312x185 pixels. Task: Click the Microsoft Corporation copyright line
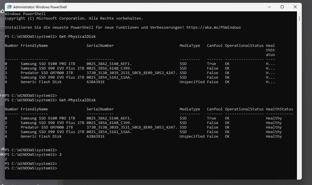point(74,18)
